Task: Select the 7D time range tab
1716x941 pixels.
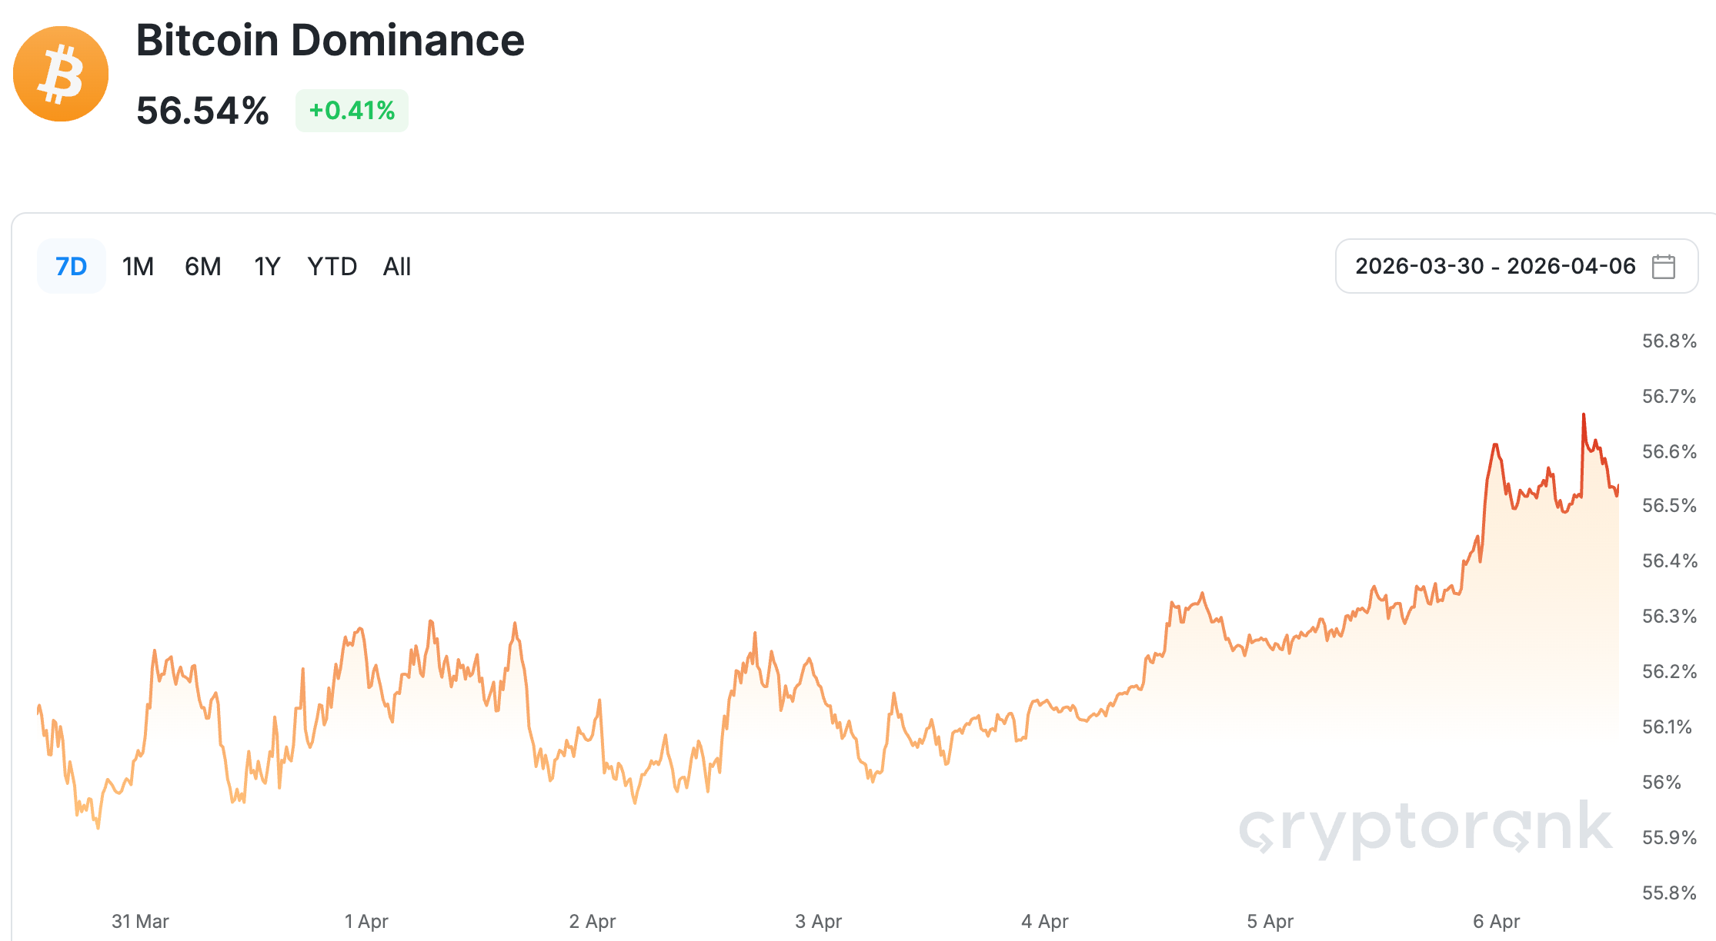Action: (x=71, y=267)
